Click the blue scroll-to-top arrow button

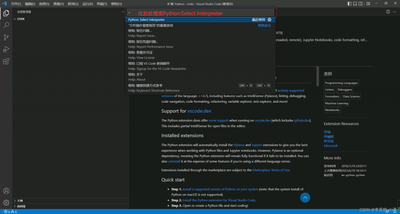click(305, 197)
